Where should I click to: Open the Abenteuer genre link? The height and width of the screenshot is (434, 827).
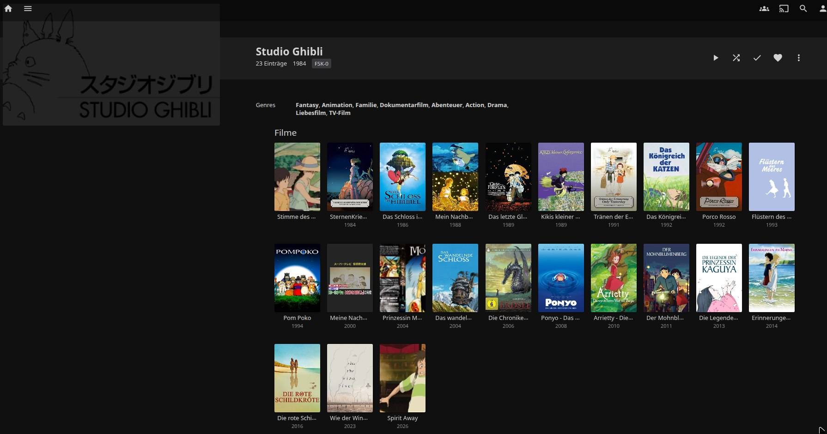tap(447, 105)
